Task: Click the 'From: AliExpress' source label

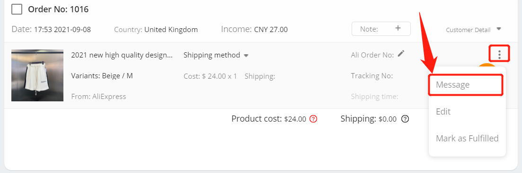Action: (x=98, y=97)
